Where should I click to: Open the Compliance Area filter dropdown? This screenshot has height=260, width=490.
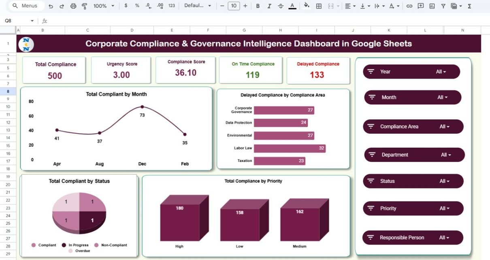coord(445,127)
